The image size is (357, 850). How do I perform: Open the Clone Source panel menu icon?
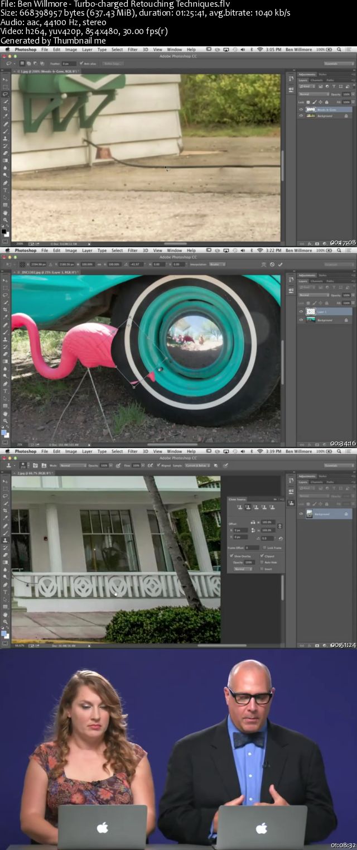(282, 500)
